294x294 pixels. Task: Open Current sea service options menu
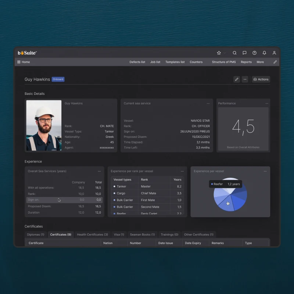[208, 104]
